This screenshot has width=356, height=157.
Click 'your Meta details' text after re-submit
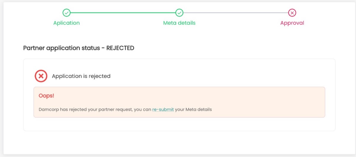point(193,109)
